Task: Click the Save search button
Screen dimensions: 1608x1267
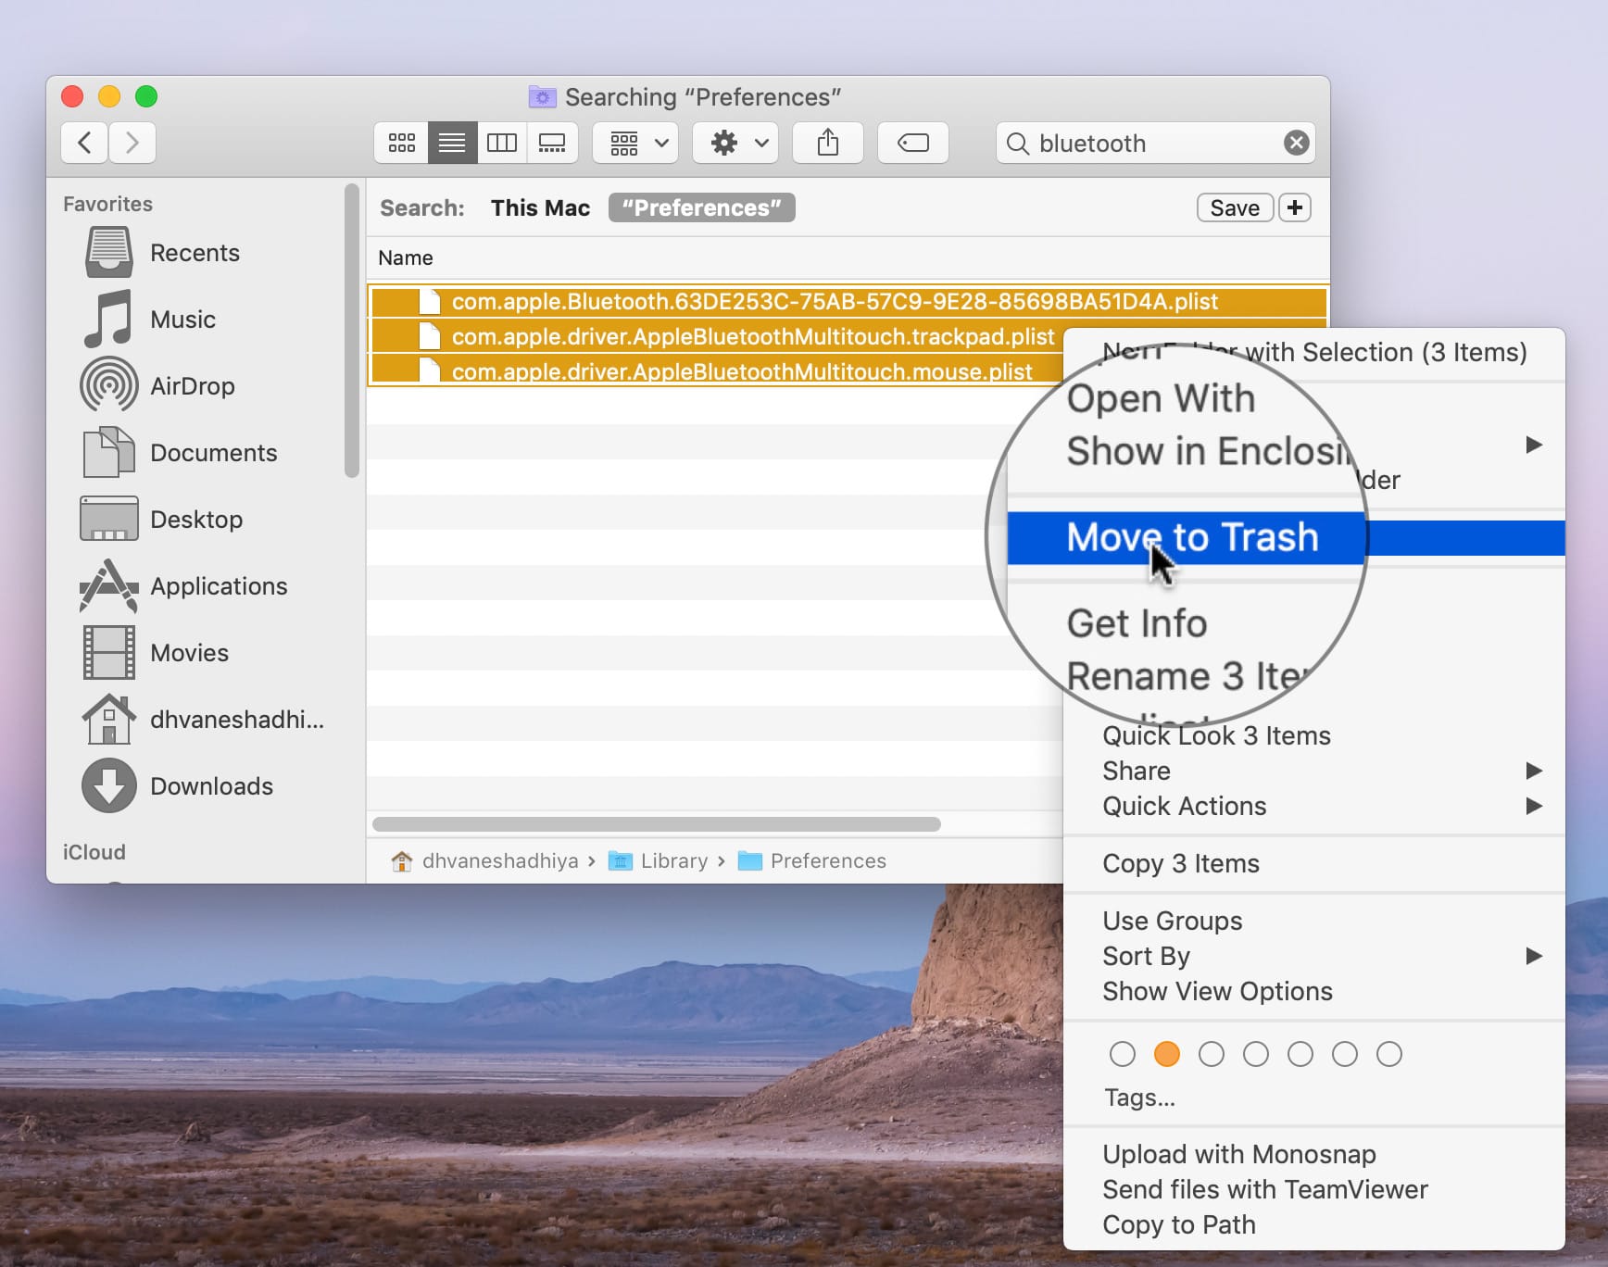Action: [1234, 207]
